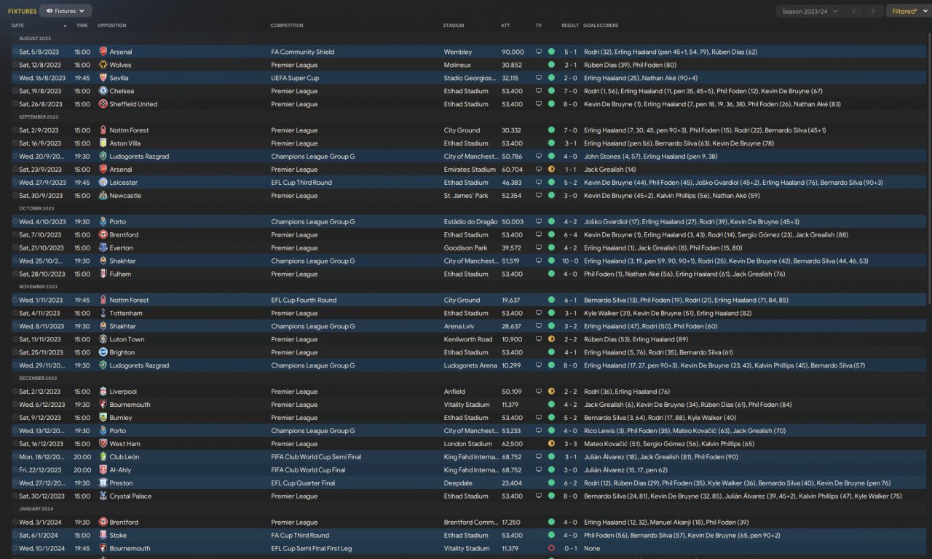
Task: Click the Sheffield United badge
Action: coord(103,104)
